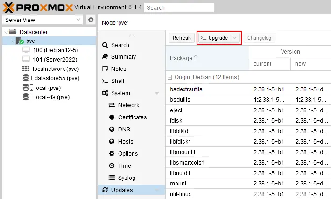Click the terminal icon beside Shell
Screen dimensions: 331x199
pos(105,81)
